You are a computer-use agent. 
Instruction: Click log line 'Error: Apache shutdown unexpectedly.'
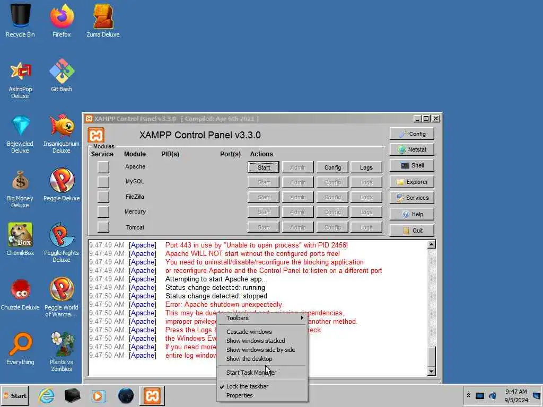pyautogui.click(x=224, y=305)
